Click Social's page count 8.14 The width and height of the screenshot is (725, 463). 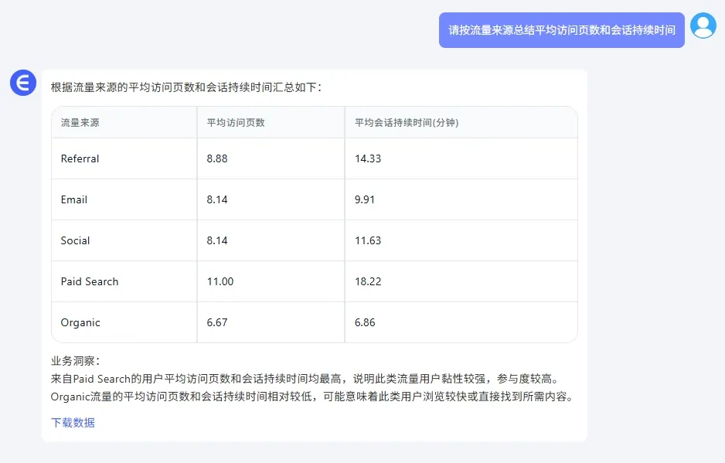click(217, 240)
